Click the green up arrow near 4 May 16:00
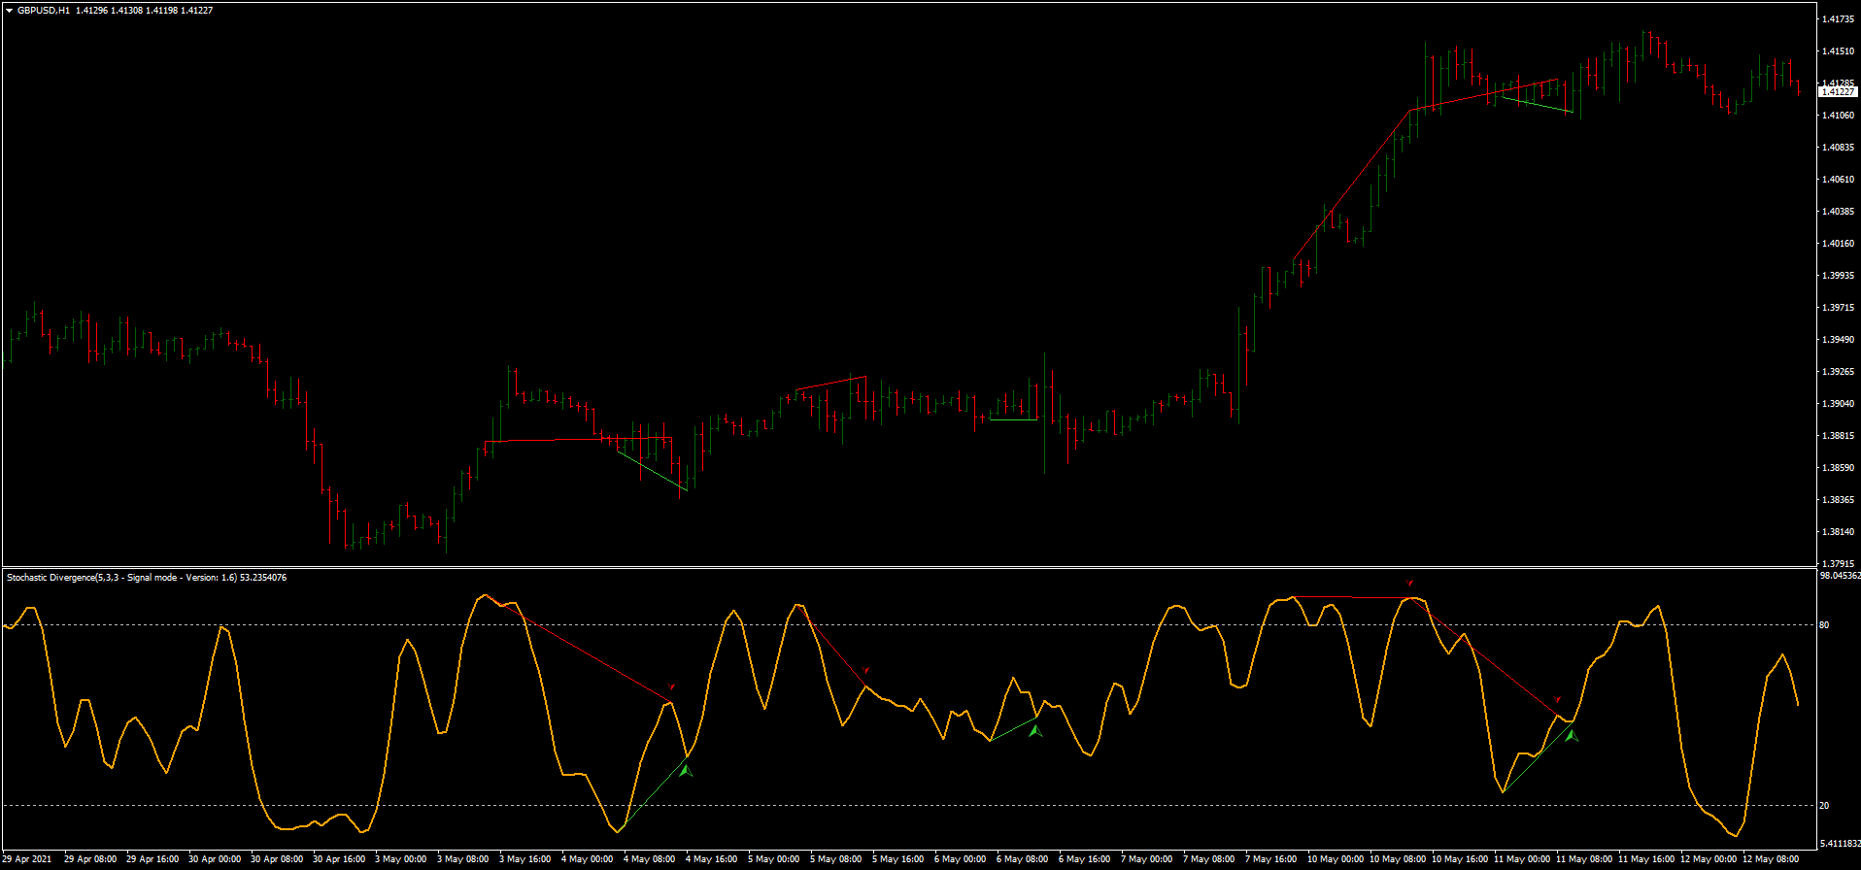 tap(687, 770)
